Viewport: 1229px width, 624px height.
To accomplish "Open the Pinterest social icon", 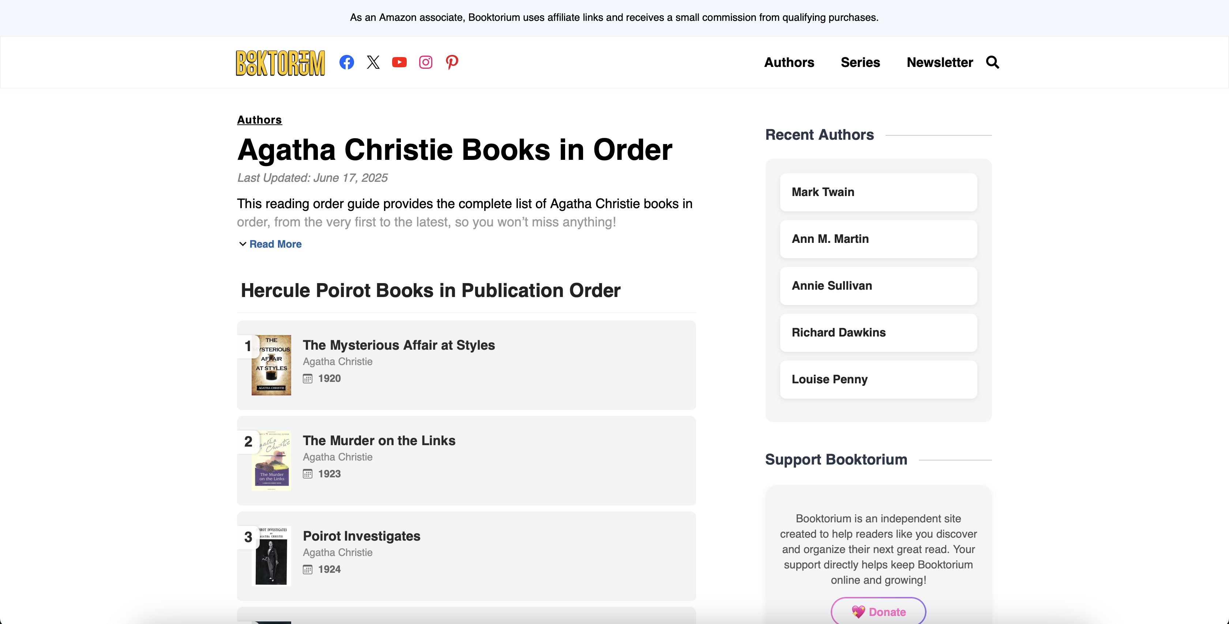I will 452,62.
